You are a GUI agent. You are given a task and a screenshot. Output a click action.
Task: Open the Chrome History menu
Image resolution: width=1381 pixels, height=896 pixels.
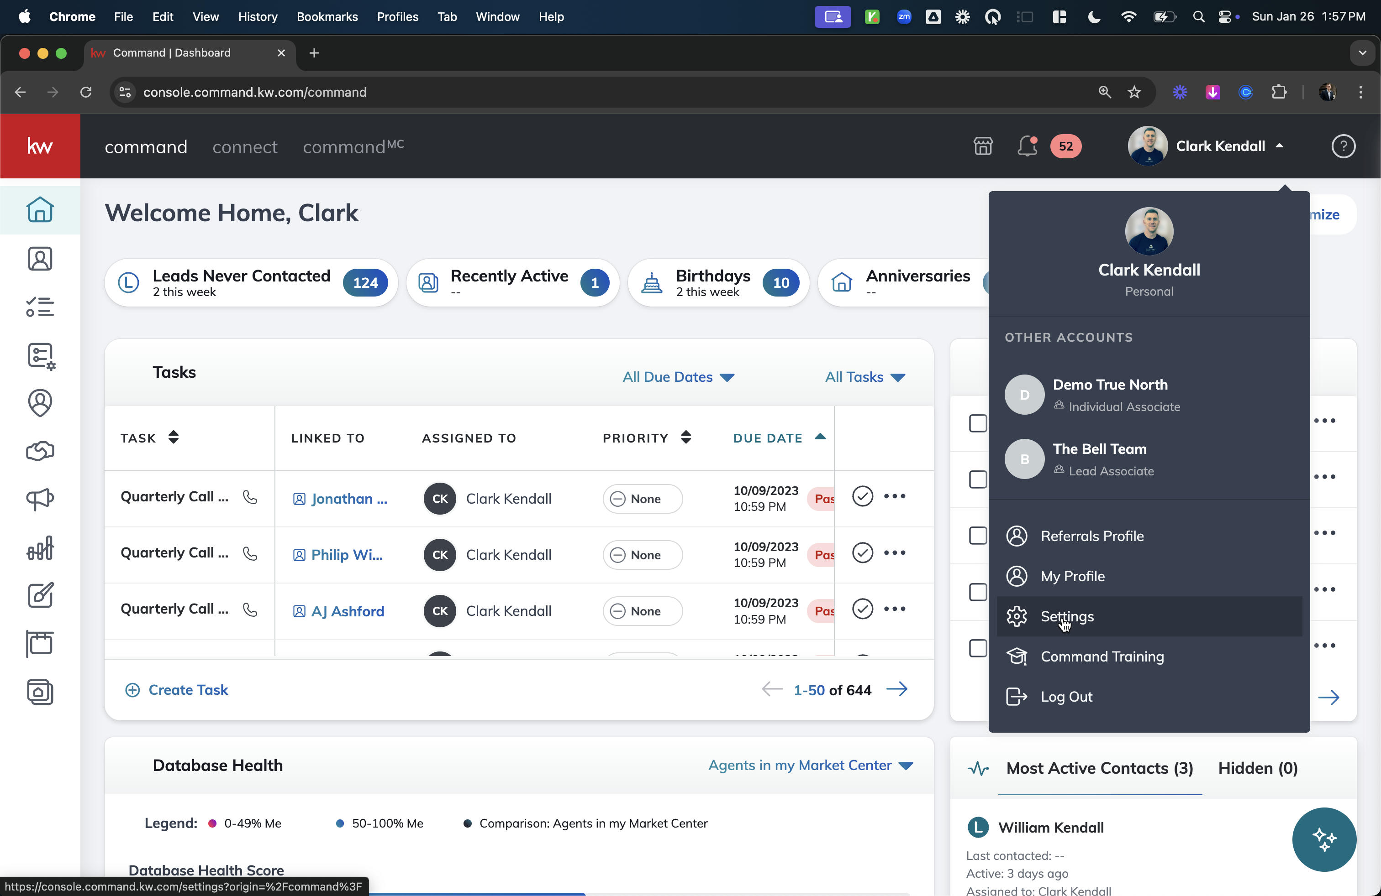click(258, 17)
